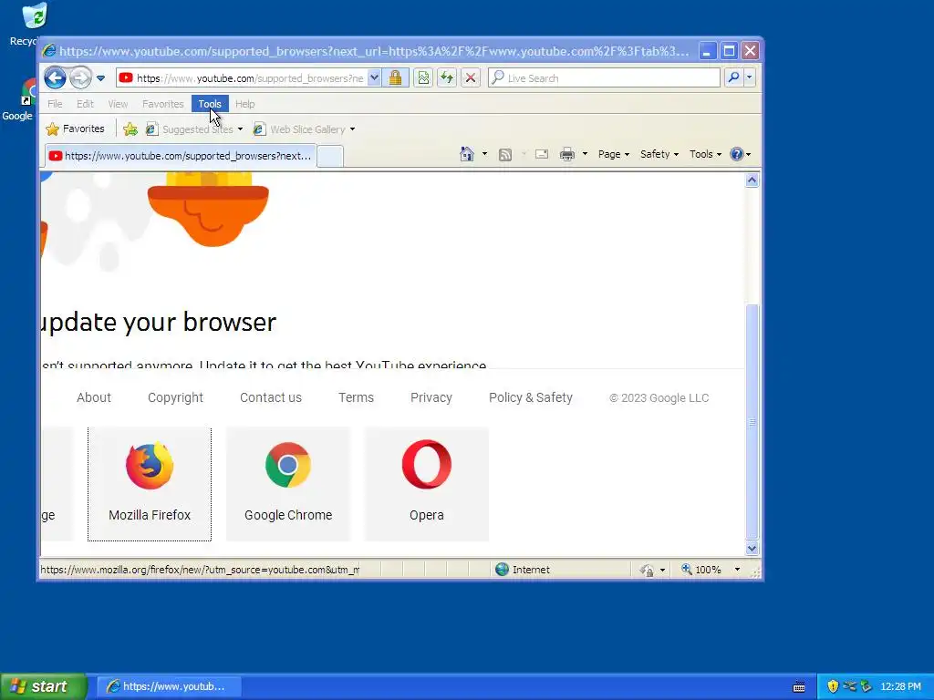Viewport: 934px width, 700px height.
Task: Select the Google Chrome browser tile
Action: click(288, 484)
